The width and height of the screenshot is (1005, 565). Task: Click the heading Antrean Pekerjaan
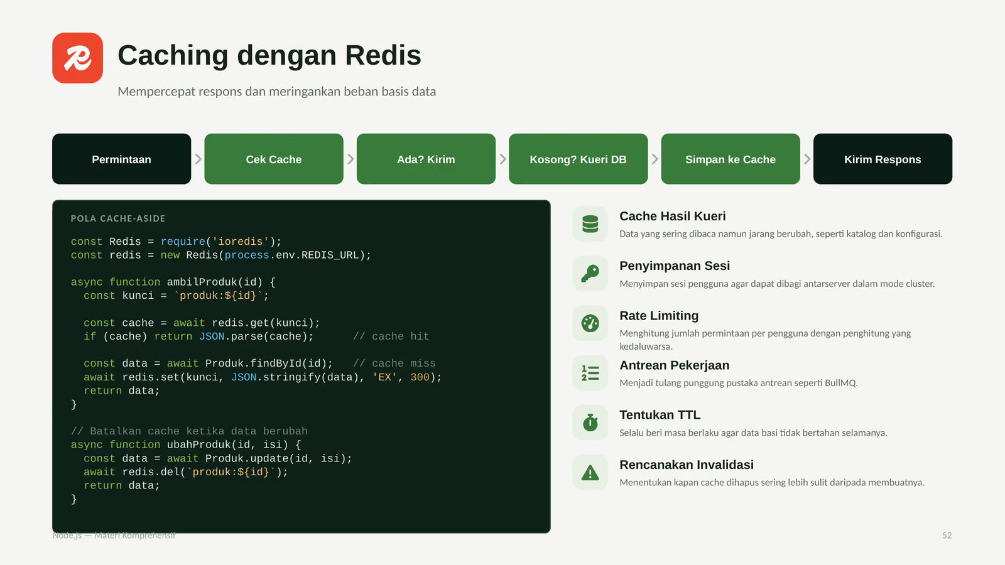click(675, 365)
